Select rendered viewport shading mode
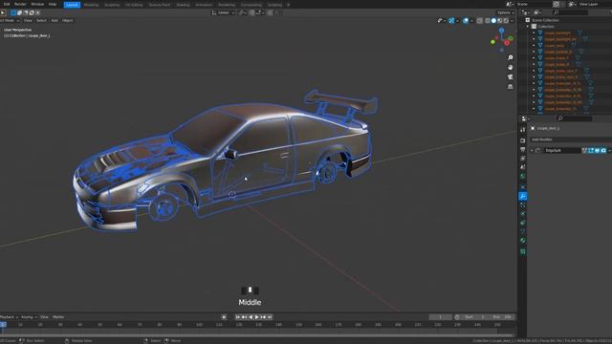Screen dimensions: 612x344 pyautogui.click(x=506, y=21)
